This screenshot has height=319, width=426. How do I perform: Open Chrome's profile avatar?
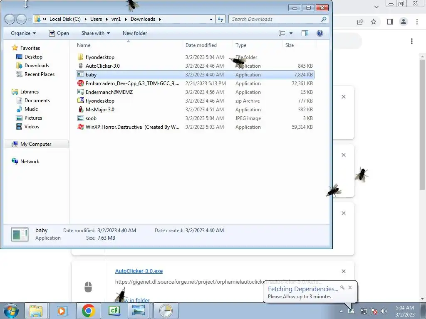404,22
